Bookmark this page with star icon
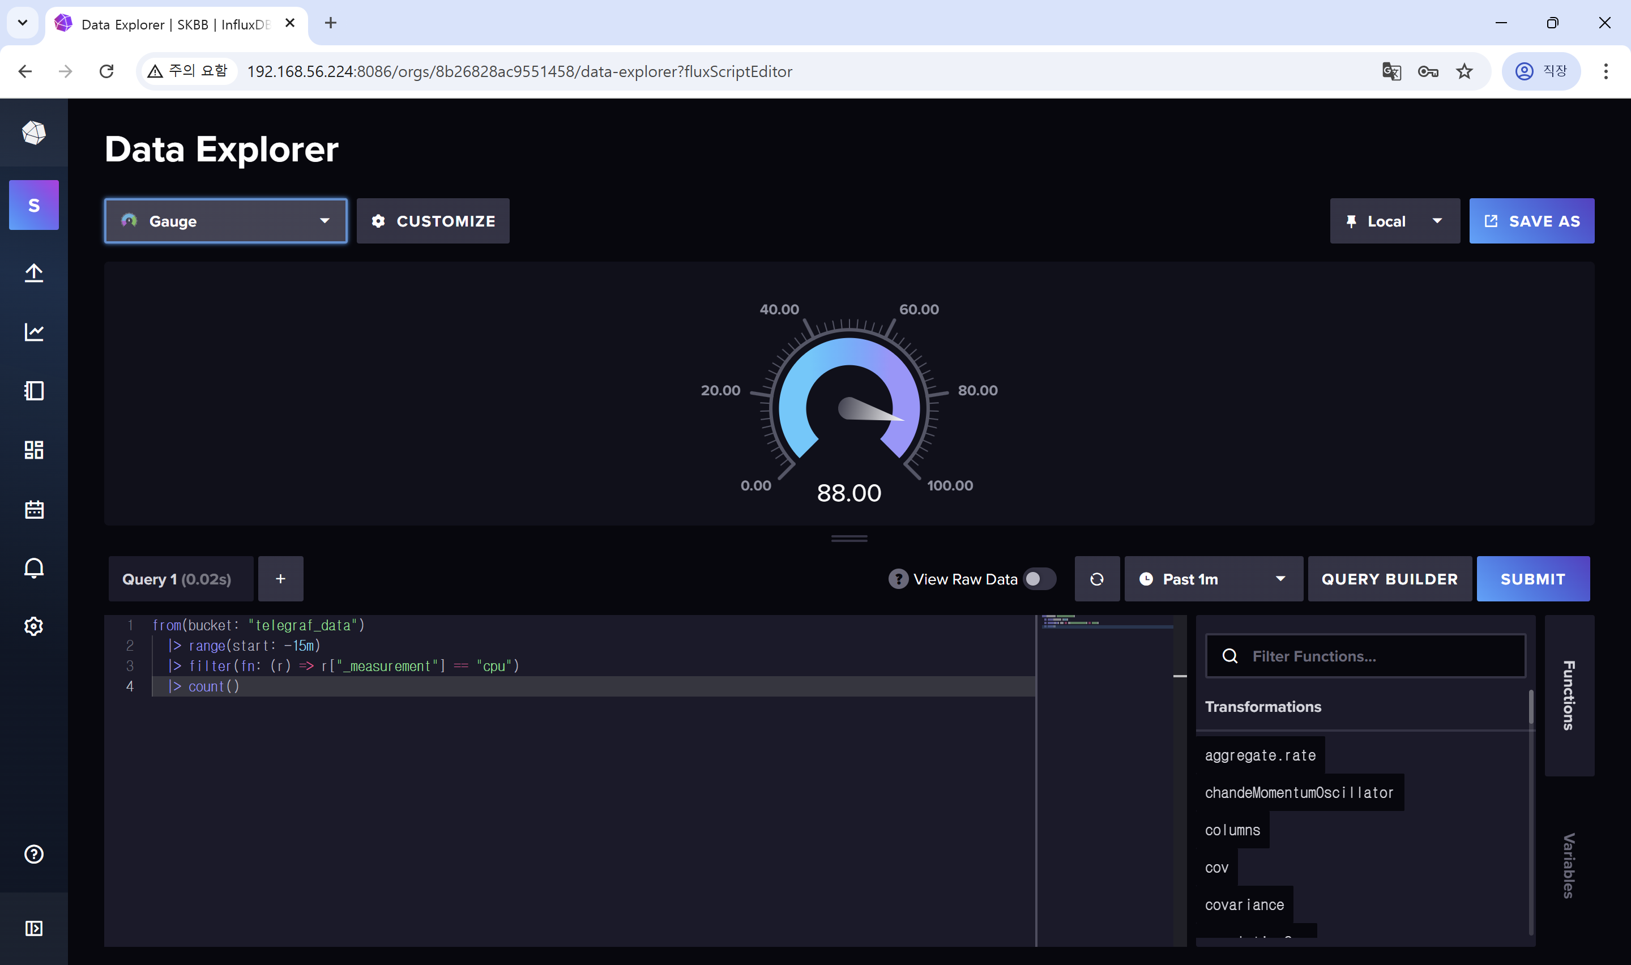The height and width of the screenshot is (965, 1631). 1464,71
